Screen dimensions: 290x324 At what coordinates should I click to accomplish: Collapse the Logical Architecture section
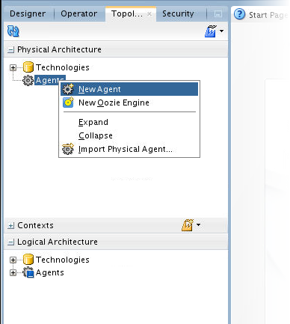[x=10, y=242]
